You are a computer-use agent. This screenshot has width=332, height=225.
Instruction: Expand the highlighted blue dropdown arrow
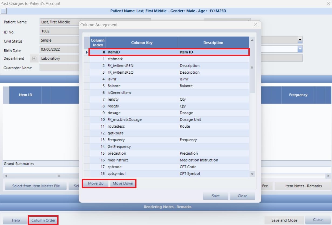300,49
